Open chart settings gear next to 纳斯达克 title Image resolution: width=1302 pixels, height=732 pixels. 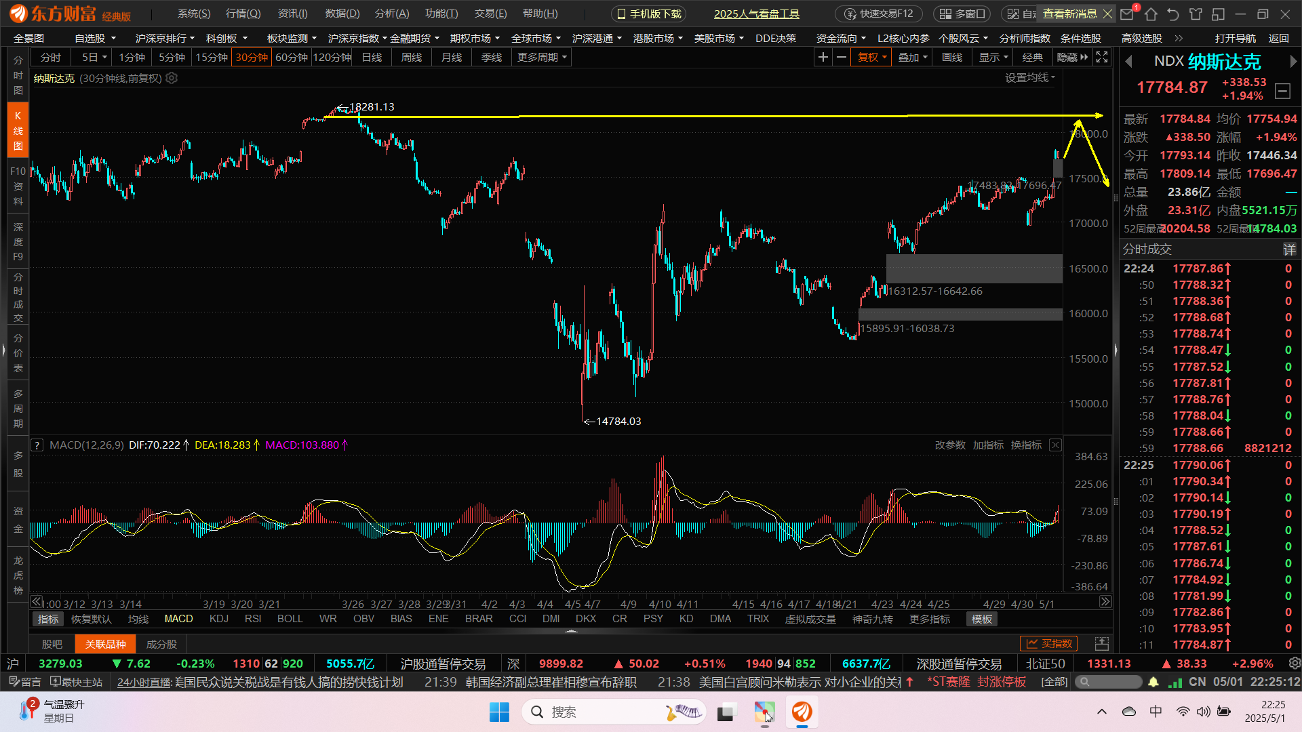point(172,78)
